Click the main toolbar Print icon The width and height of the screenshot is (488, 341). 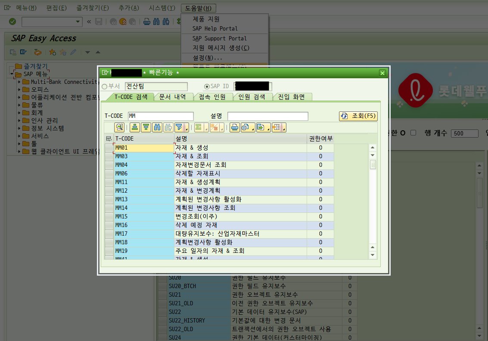pos(146,22)
